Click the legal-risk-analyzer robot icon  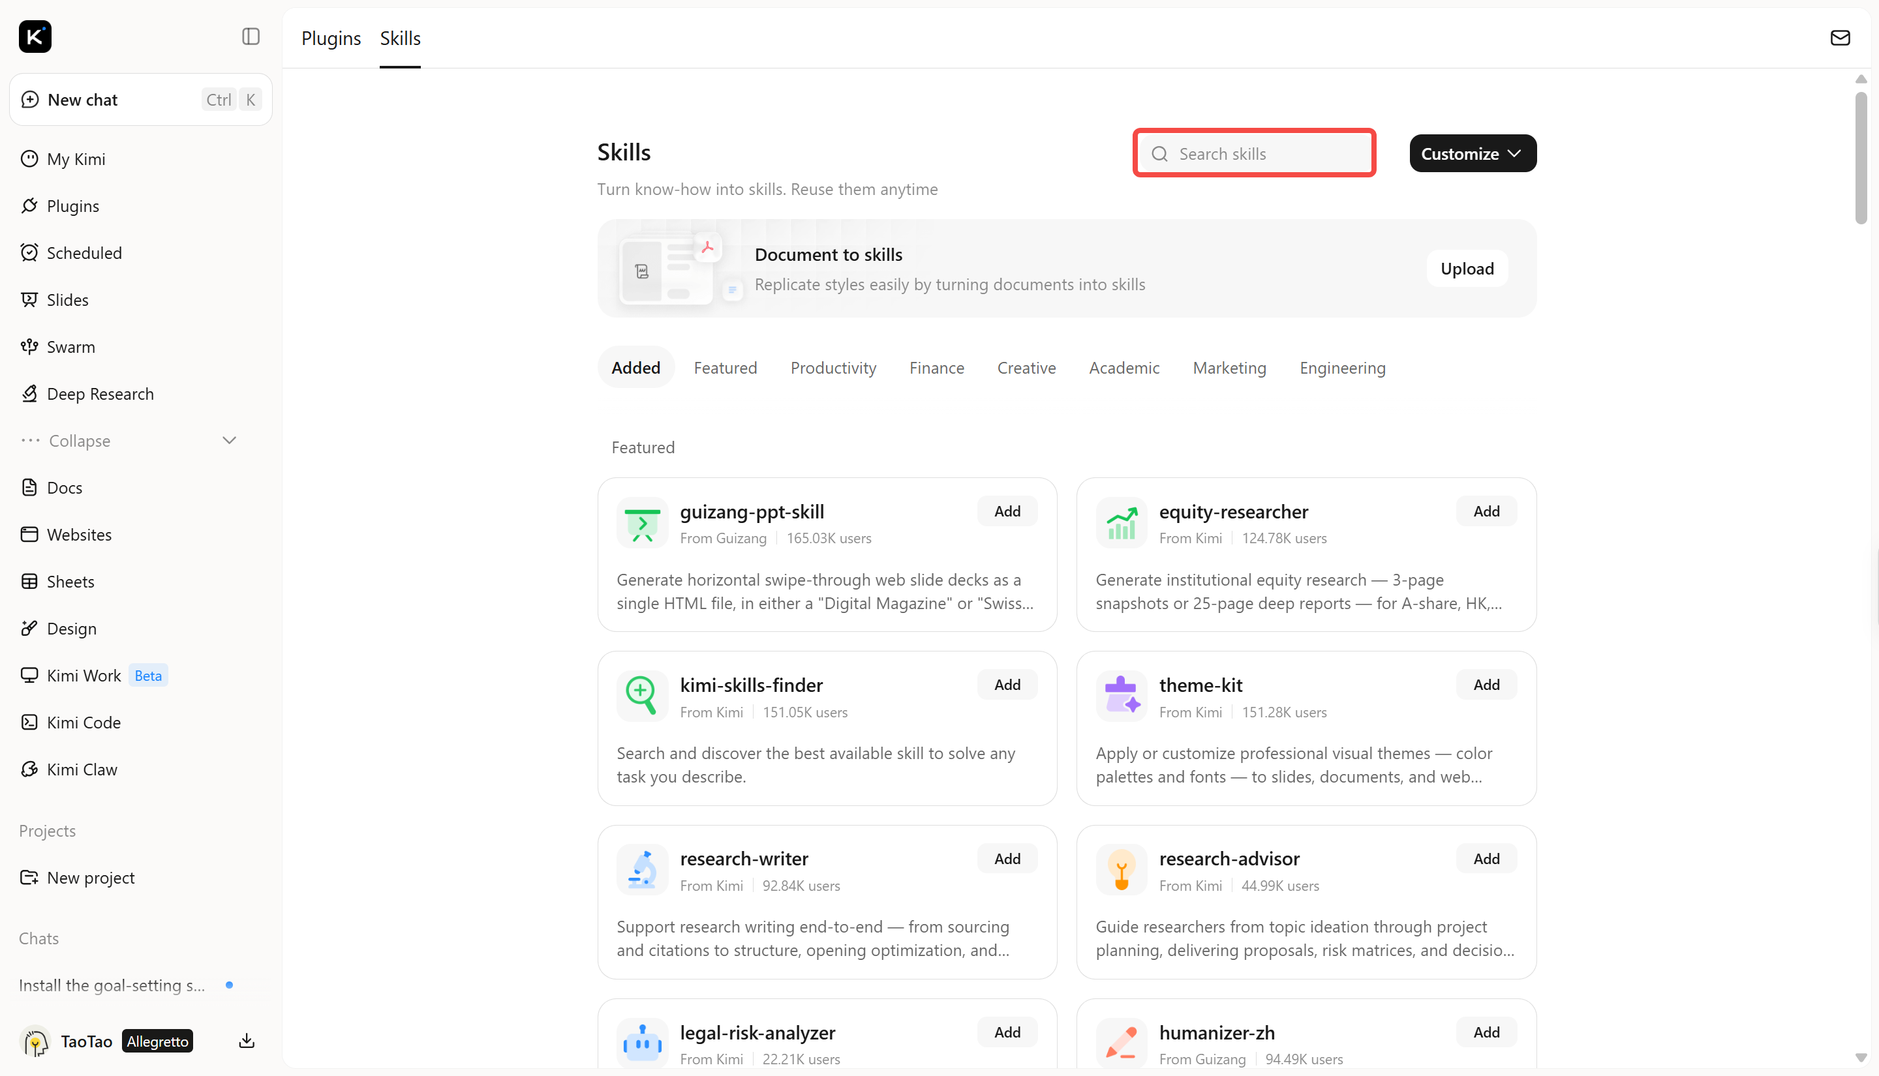pyautogui.click(x=643, y=1043)
